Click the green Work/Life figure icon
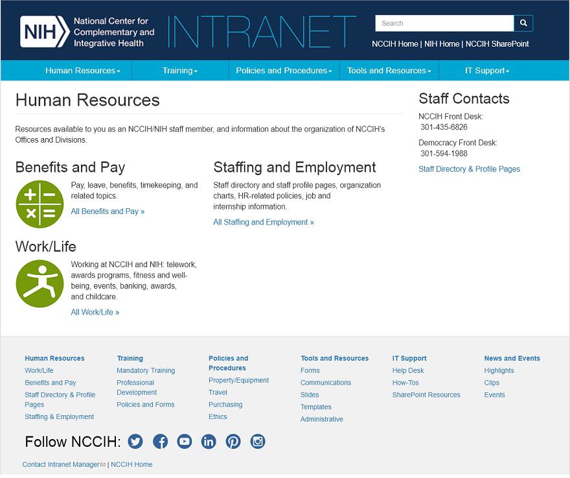 40,283
